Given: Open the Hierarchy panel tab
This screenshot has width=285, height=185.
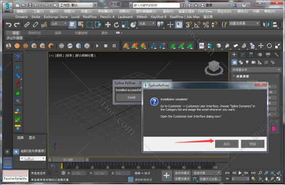Looking at the screenshot, I should (x=251, y=54).
